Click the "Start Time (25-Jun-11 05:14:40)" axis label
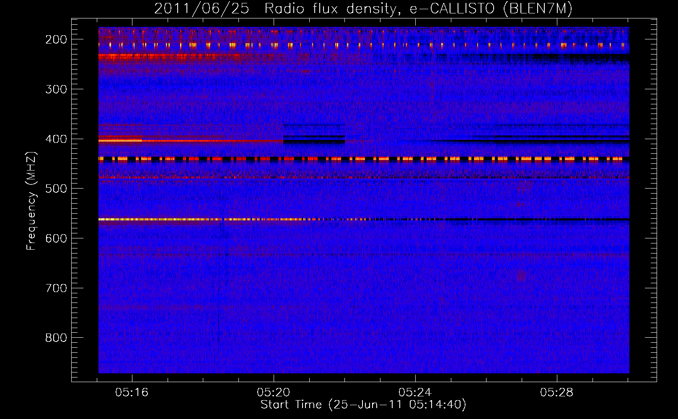The image size is (678, 419). [x=363, y=405]
